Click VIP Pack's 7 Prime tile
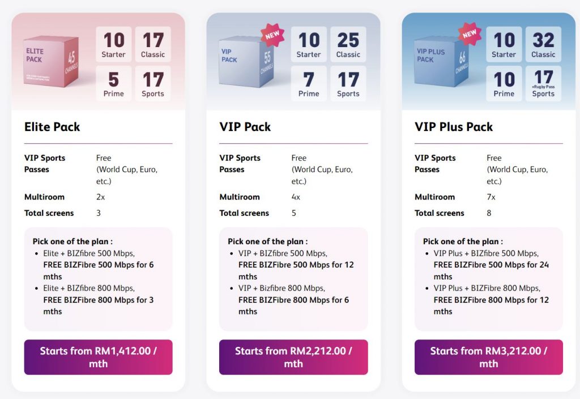 point(309,83)
